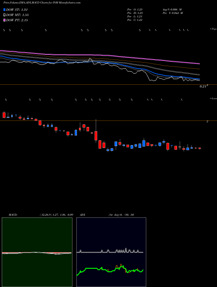217x287 pixels.
Task: Click the ADX panel heading
Action: (83, 215)
